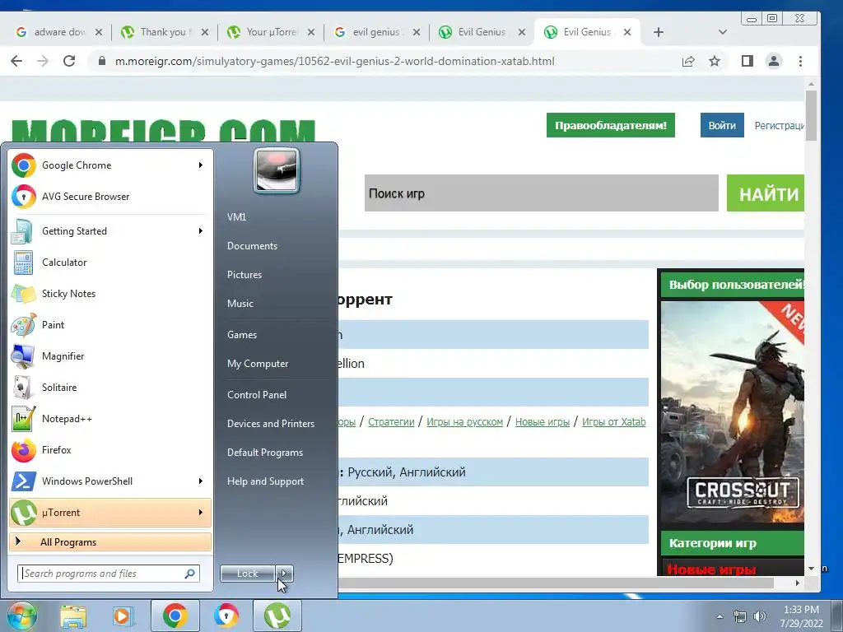Open µTorrent taskbar button
This screenshot has height=632, width=843.
[277, 616]
